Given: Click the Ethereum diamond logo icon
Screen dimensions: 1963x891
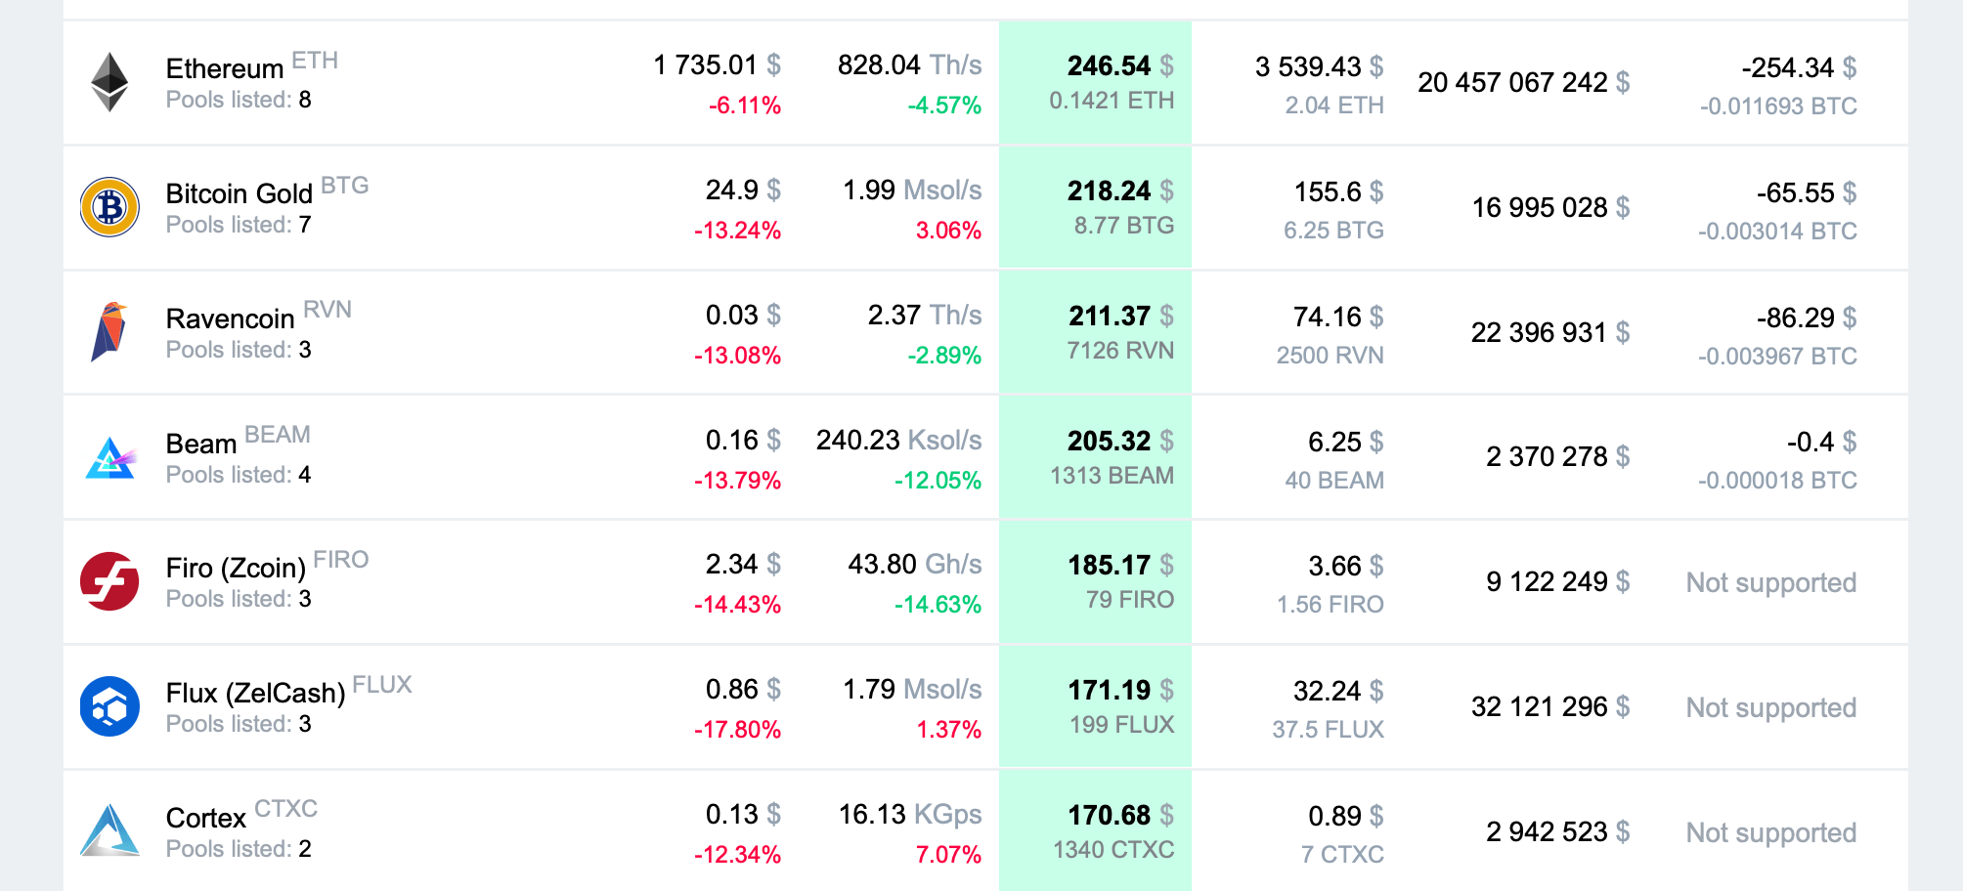Looking at the screenshot, I should click(109, 82).
